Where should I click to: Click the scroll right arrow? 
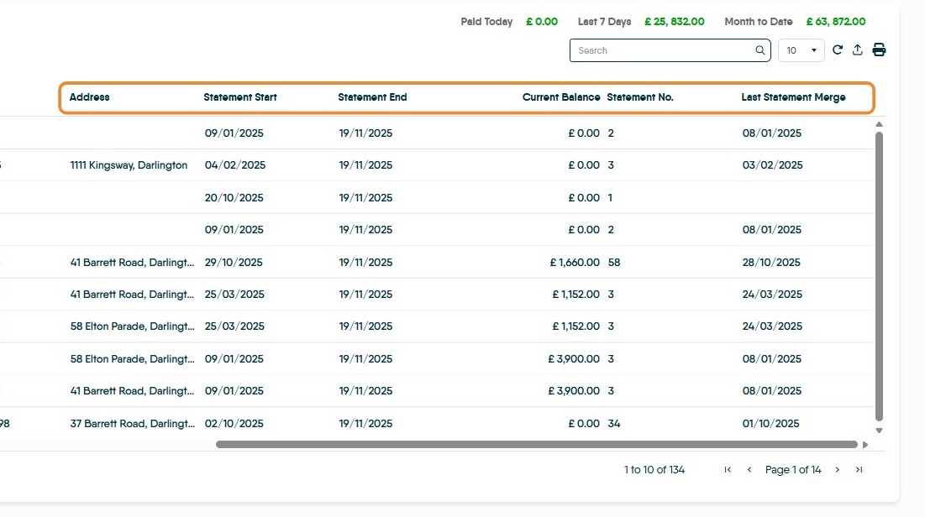coord(865,445)
